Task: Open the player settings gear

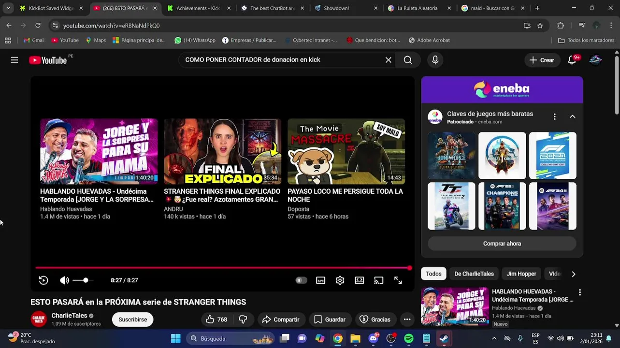Action: [x=340, y=280]
